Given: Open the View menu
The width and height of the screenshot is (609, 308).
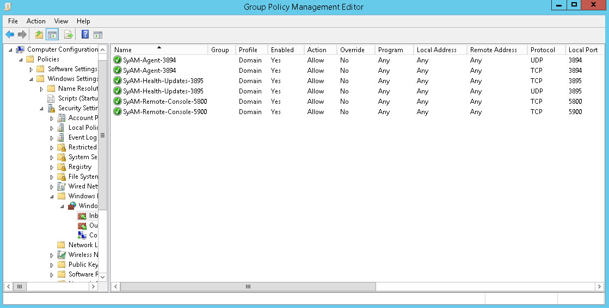Looking at the screenshot, I should click(61, 21).
